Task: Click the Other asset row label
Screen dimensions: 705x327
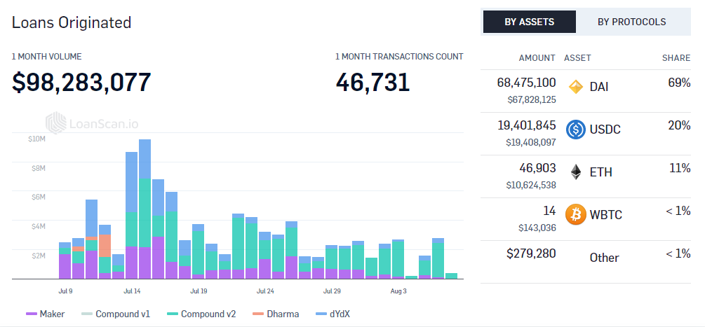Action: point(604,258)
